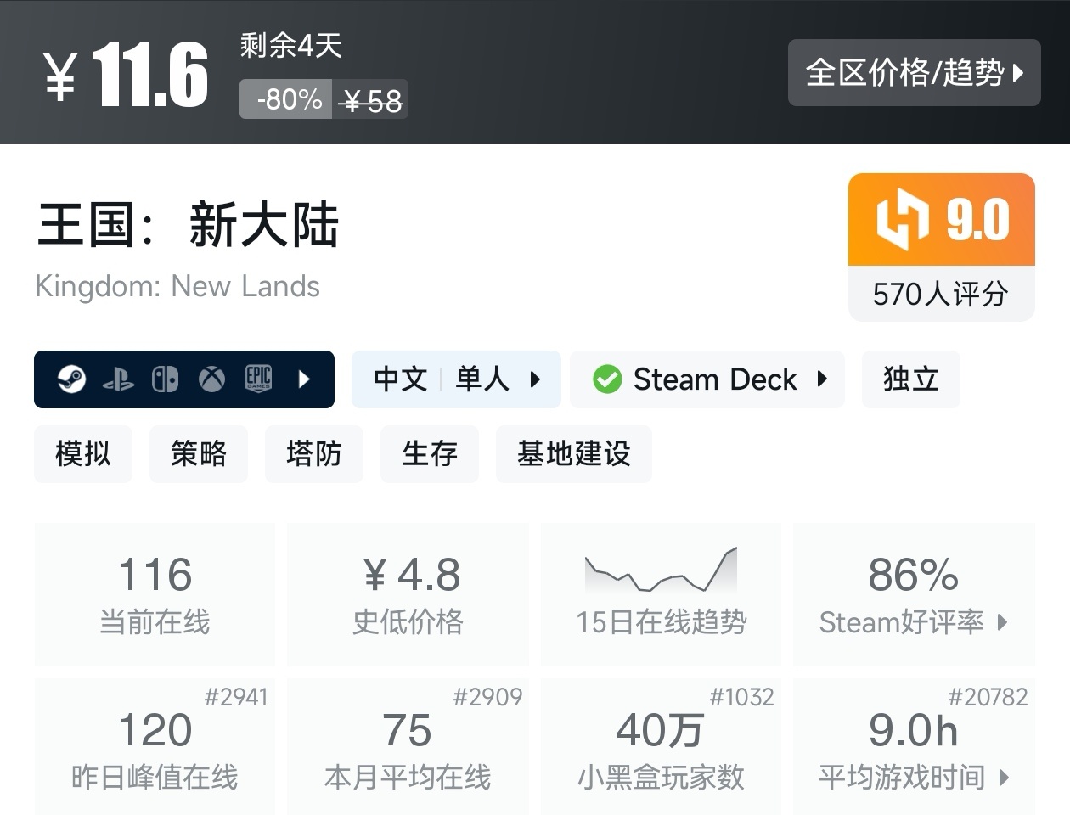This screenshot has height=815, width=1070.
Task: Click the orange Heybox 9.0 rating badge
Action: pos(941,218)
